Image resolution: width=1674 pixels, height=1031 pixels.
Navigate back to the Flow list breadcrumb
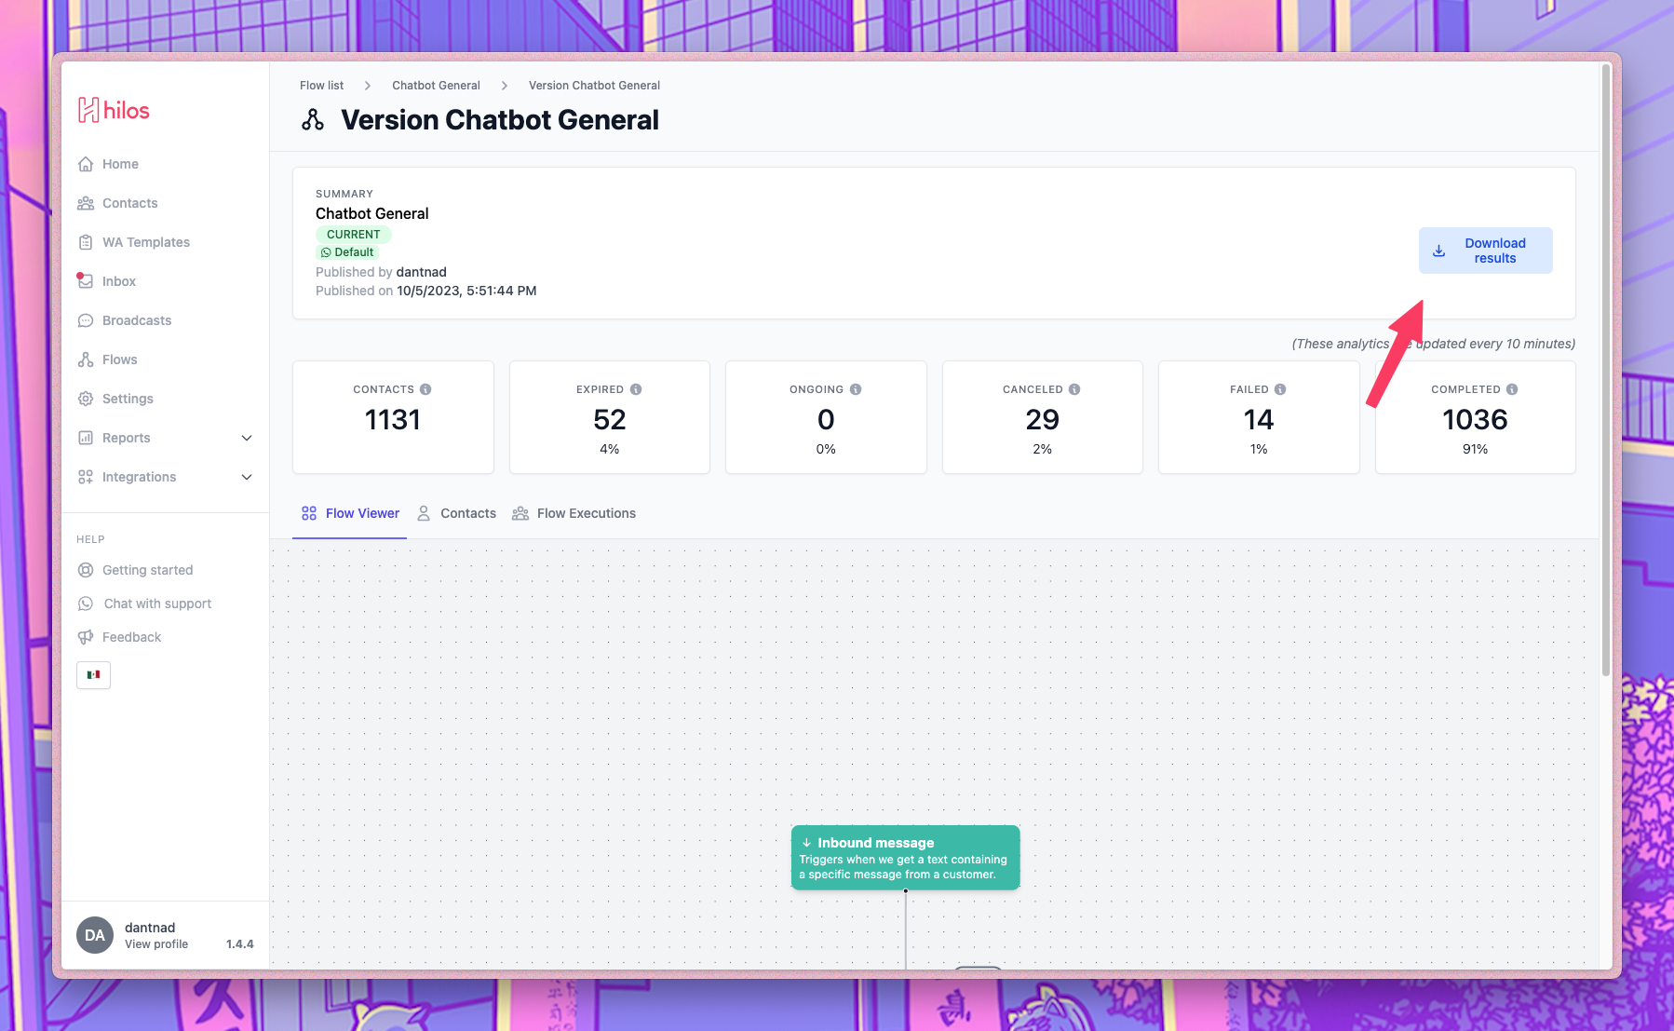(321, 85)
